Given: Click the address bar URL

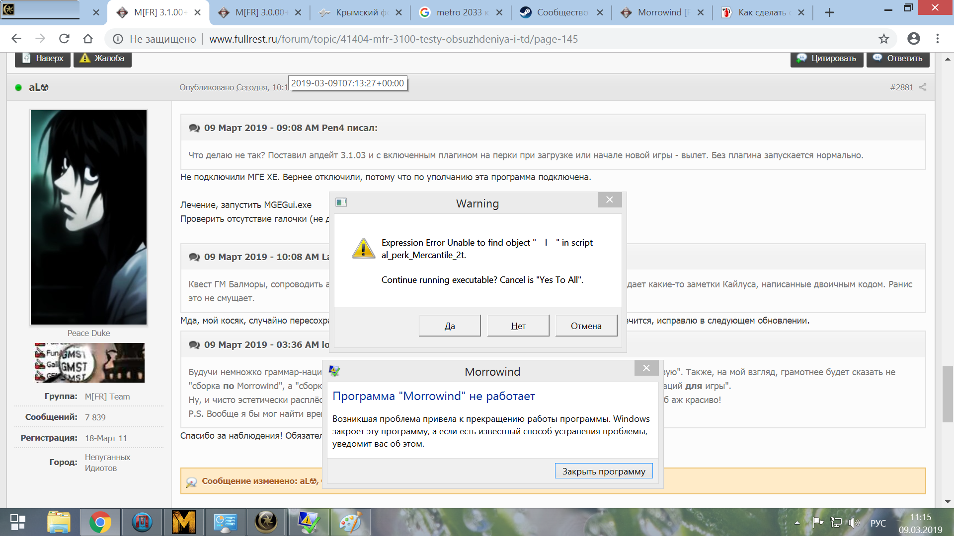Looking at the screenshot, I should pos(394,39).
